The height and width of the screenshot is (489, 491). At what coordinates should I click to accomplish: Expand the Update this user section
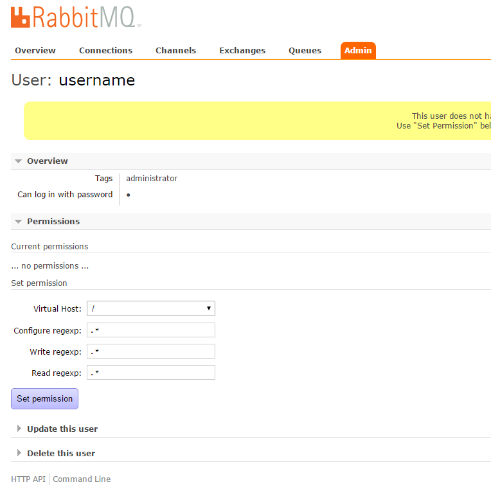click(62, 429)
